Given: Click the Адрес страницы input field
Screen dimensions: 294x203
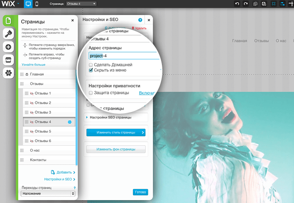Looking at the screenshot, I should pos(124,55).
